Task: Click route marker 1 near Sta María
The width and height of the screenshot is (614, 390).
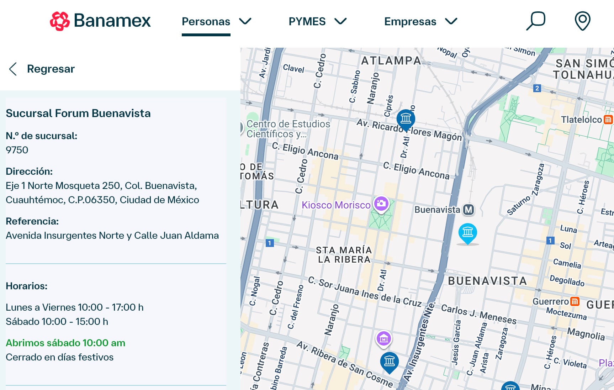Action: (270, 243)
